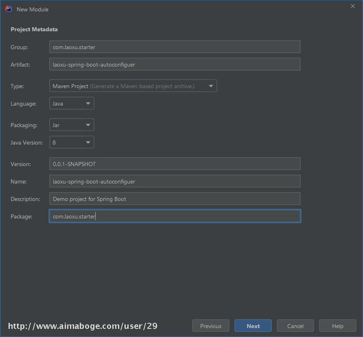Click the Language: label
The height and width of the screenshot is (337, 363).
23,104
